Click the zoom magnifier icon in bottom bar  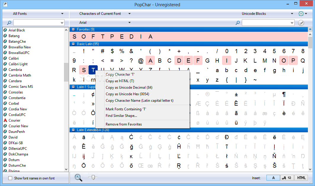pos(78,177)
